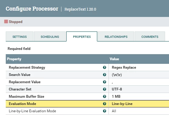Select the Character Set property name

(x=20, y=89)
